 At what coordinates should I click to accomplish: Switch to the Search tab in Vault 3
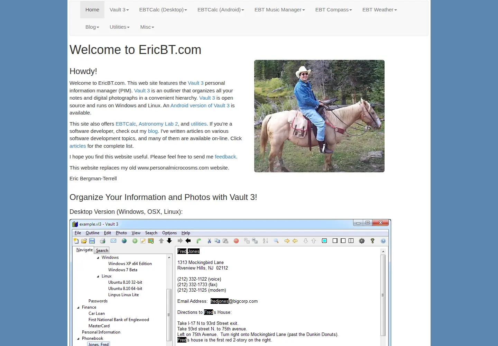tap(102, 251)
